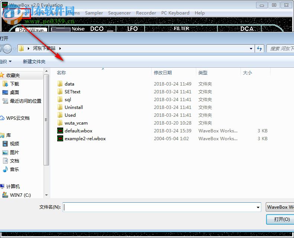Image resolution: width=294 pixels, height=238 pixels.
Task: Click date 2004-05-04 1:02 of example2-rel
Action: click(171, 138)
